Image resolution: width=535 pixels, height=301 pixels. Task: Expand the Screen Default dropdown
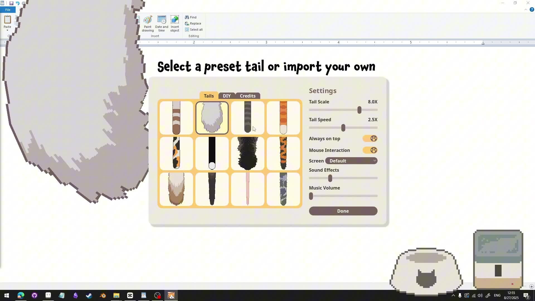[x=351, y=161]
